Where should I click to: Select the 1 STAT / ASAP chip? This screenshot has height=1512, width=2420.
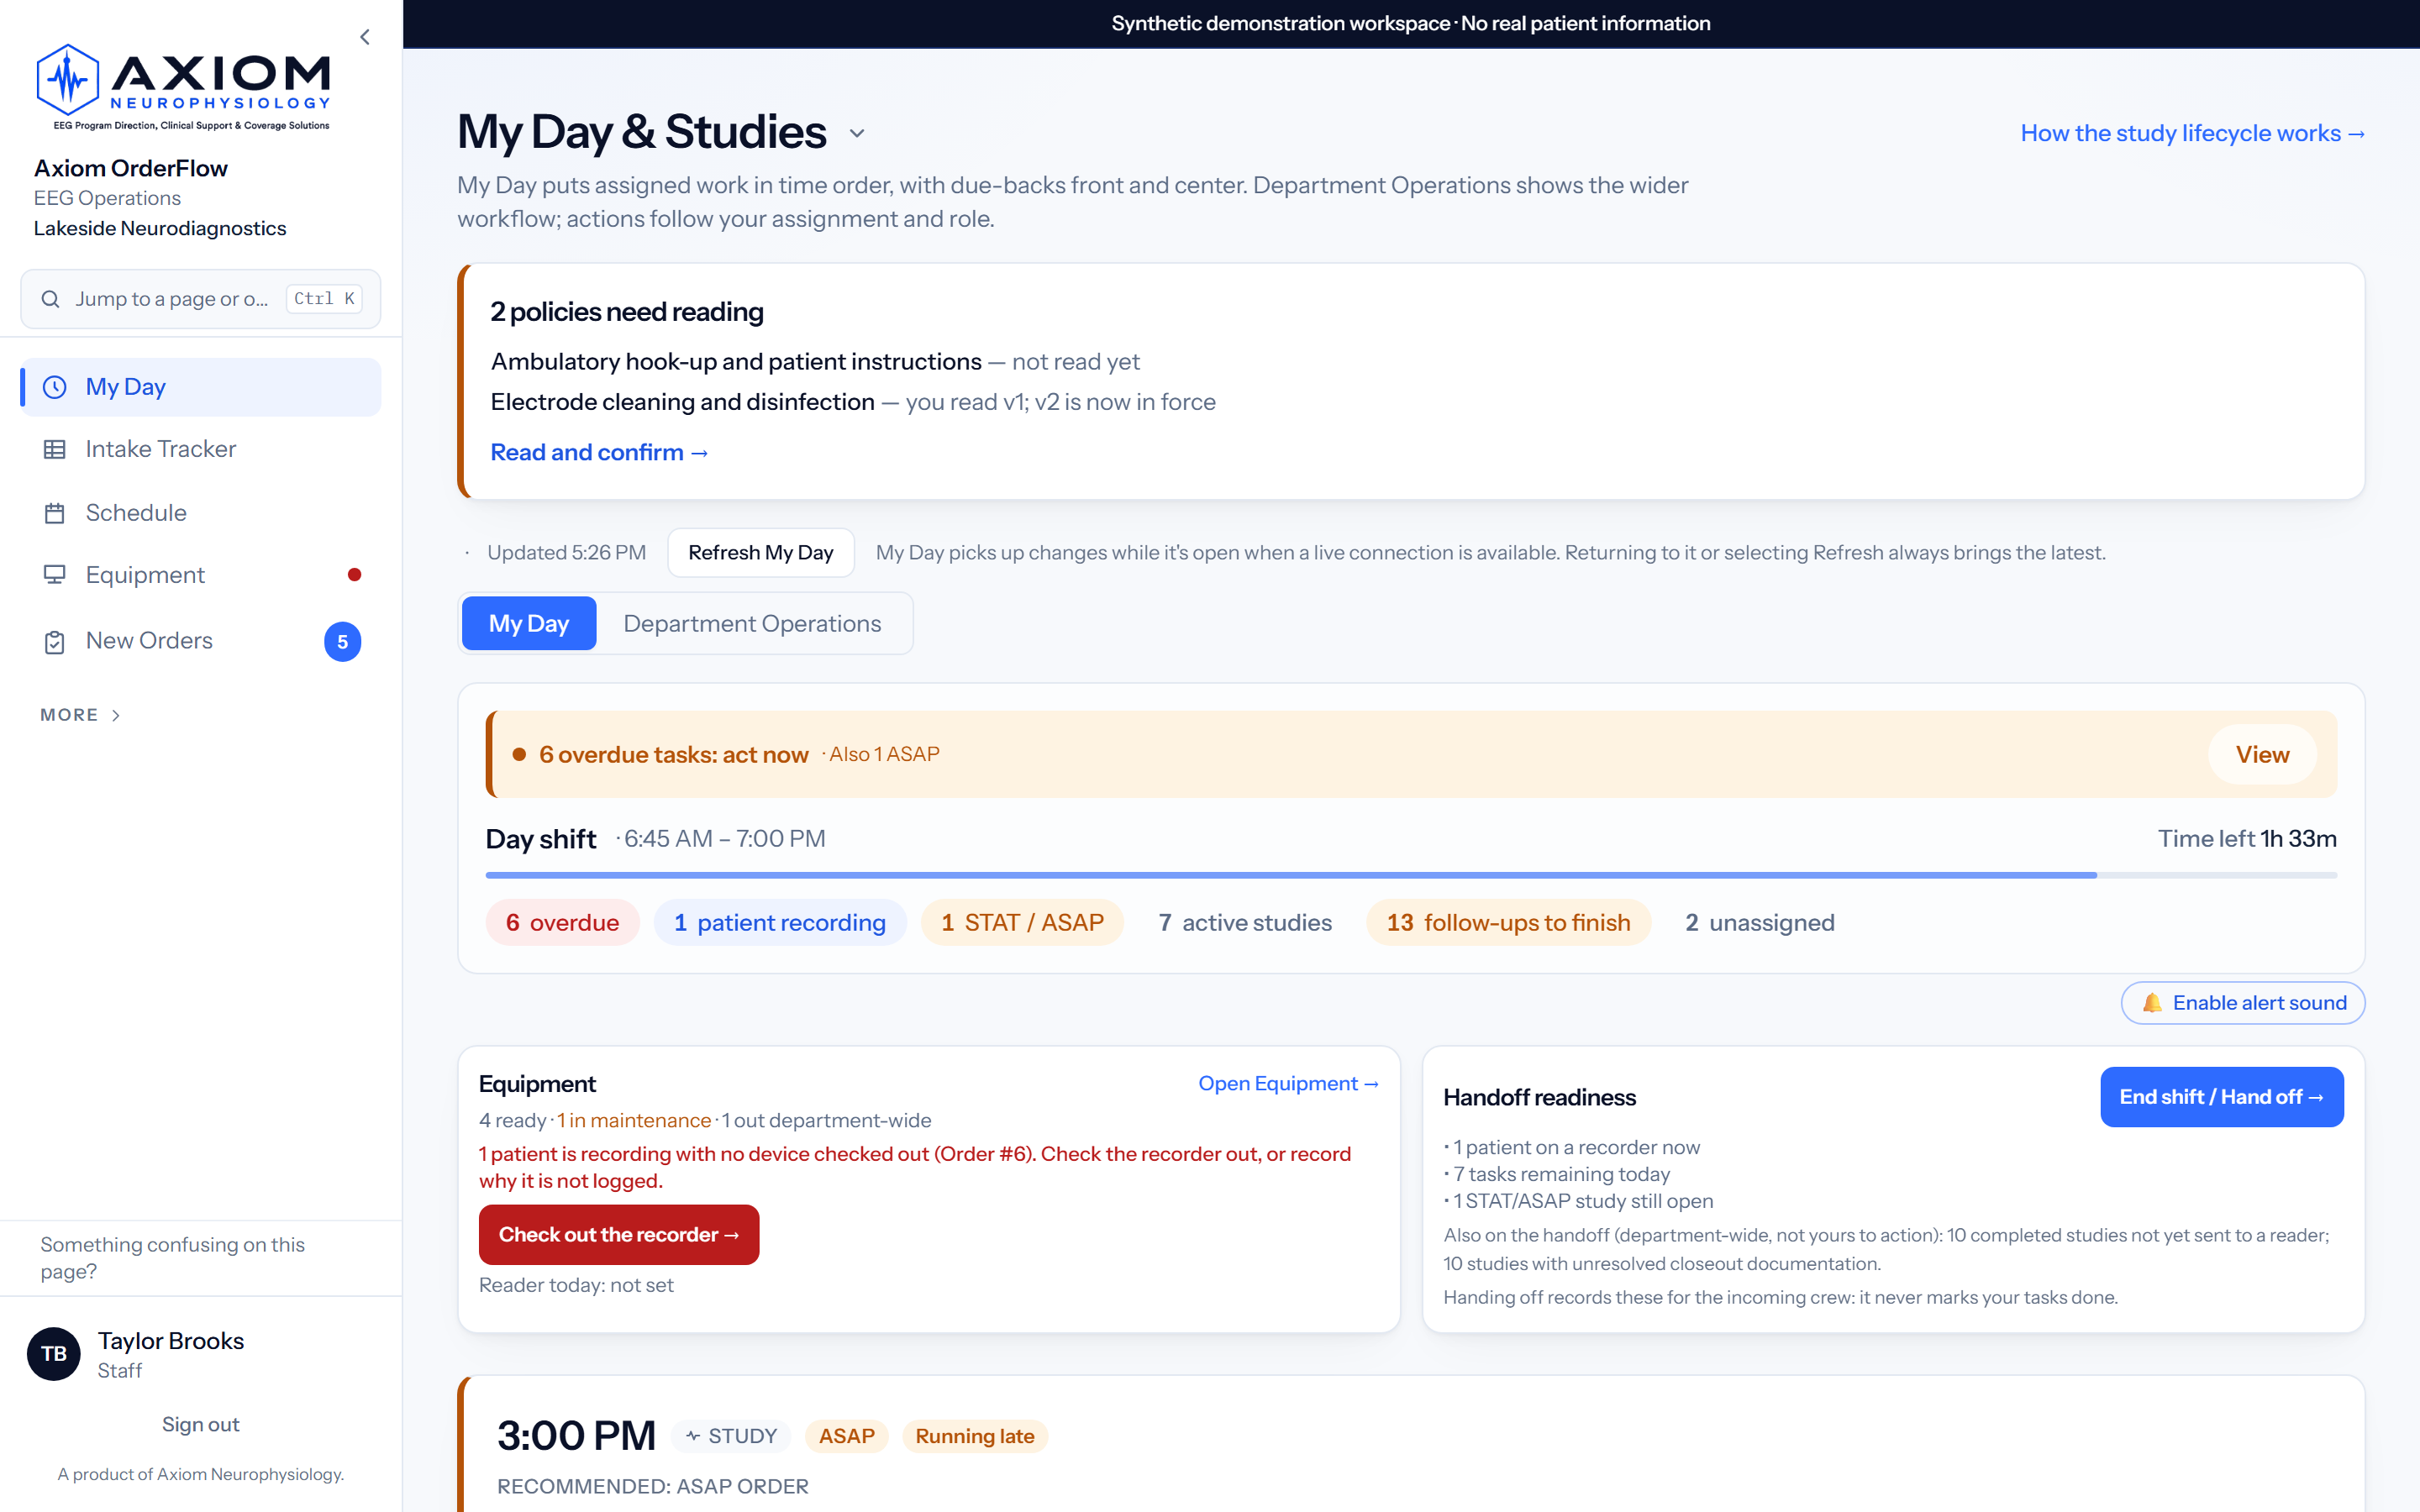(x=1022, y=923)
